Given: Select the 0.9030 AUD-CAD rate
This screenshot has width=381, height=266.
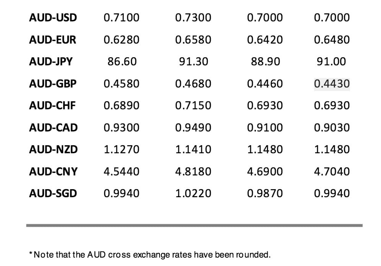Looking at the screenshot, I should [x=332, y=128].
